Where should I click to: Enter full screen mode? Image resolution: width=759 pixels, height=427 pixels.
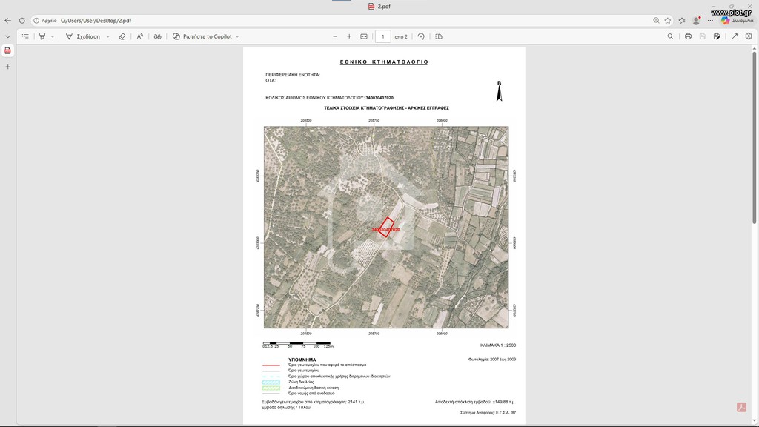735,36
